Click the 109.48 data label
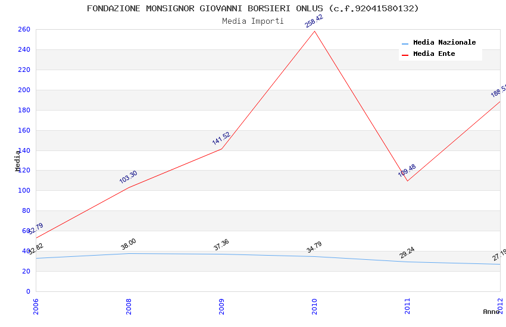This screenshot has width=506, height=327. tap(407, 171)
